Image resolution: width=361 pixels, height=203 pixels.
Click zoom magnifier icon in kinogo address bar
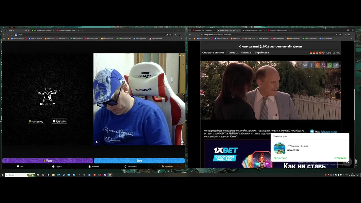pyautogui.click(x=337, y=35)
